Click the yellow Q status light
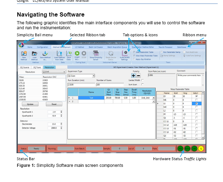 [201, 149]
